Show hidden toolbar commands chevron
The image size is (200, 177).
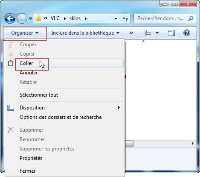(x=131, y=33)
